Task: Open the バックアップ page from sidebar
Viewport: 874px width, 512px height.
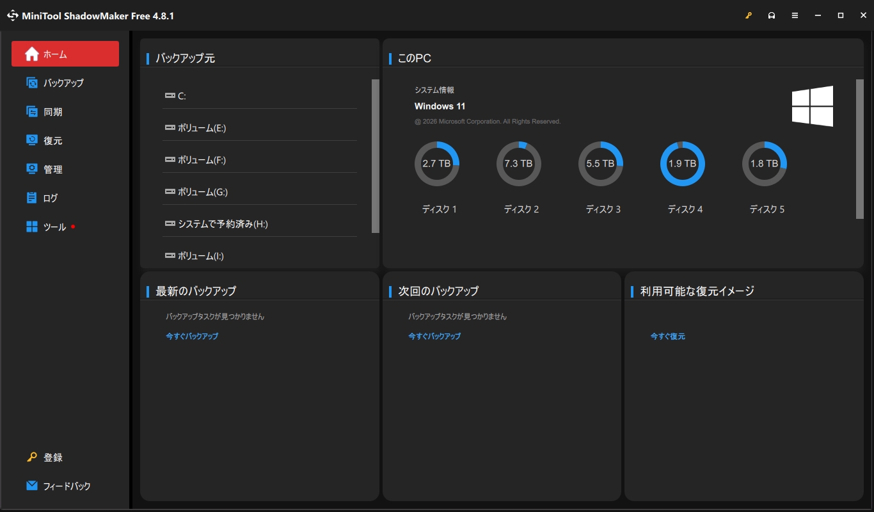Action: click(x=65, y=83)
